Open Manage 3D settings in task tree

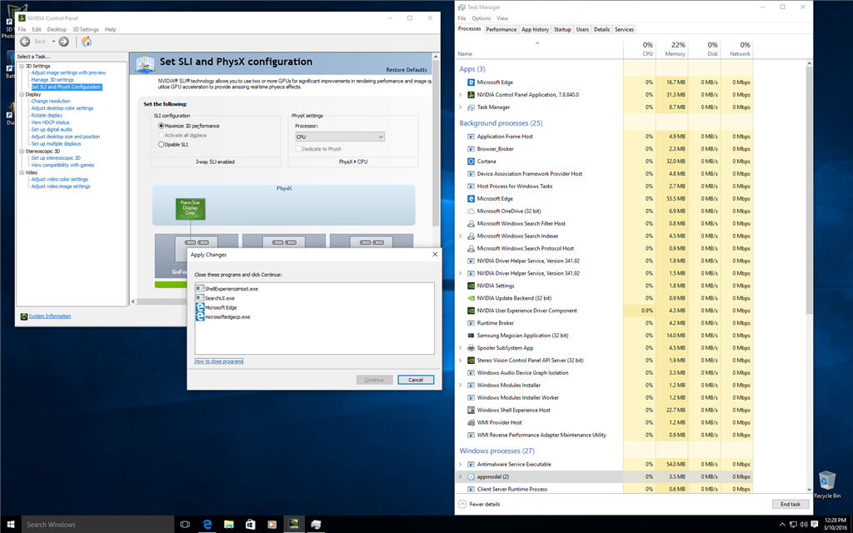point(52,80)
